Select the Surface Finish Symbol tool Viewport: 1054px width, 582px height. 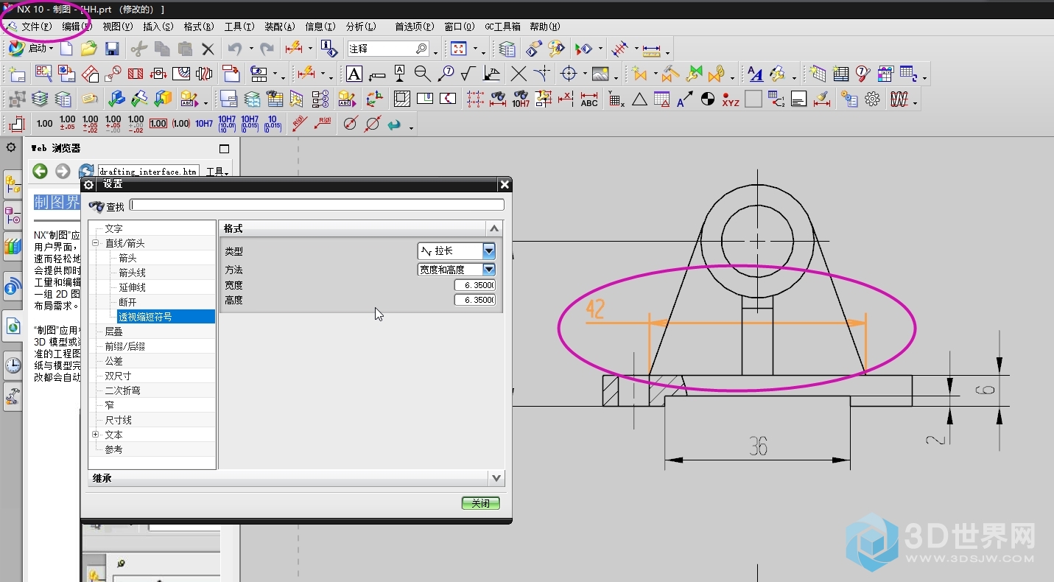(x=468, y=74)
